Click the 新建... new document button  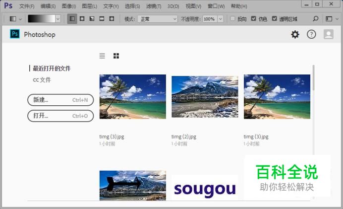point(60,100)
